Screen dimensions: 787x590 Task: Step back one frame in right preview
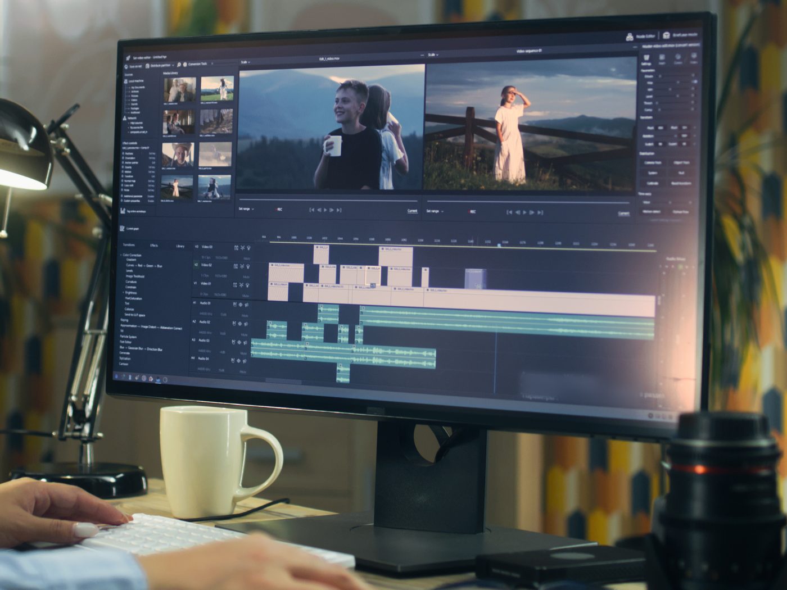[517, 212]
